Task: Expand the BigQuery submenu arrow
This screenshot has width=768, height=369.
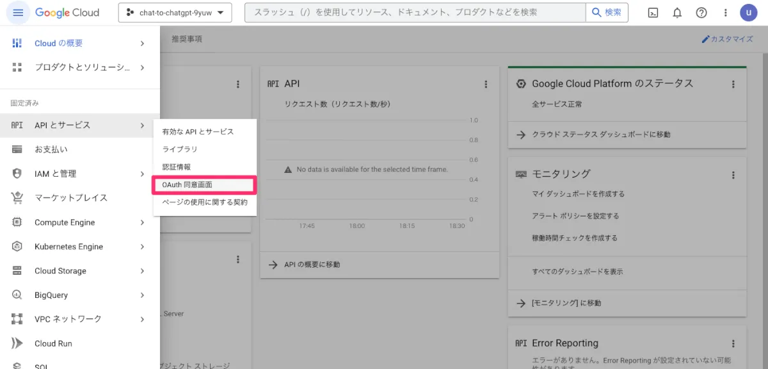Action: (x=142, y=295)
